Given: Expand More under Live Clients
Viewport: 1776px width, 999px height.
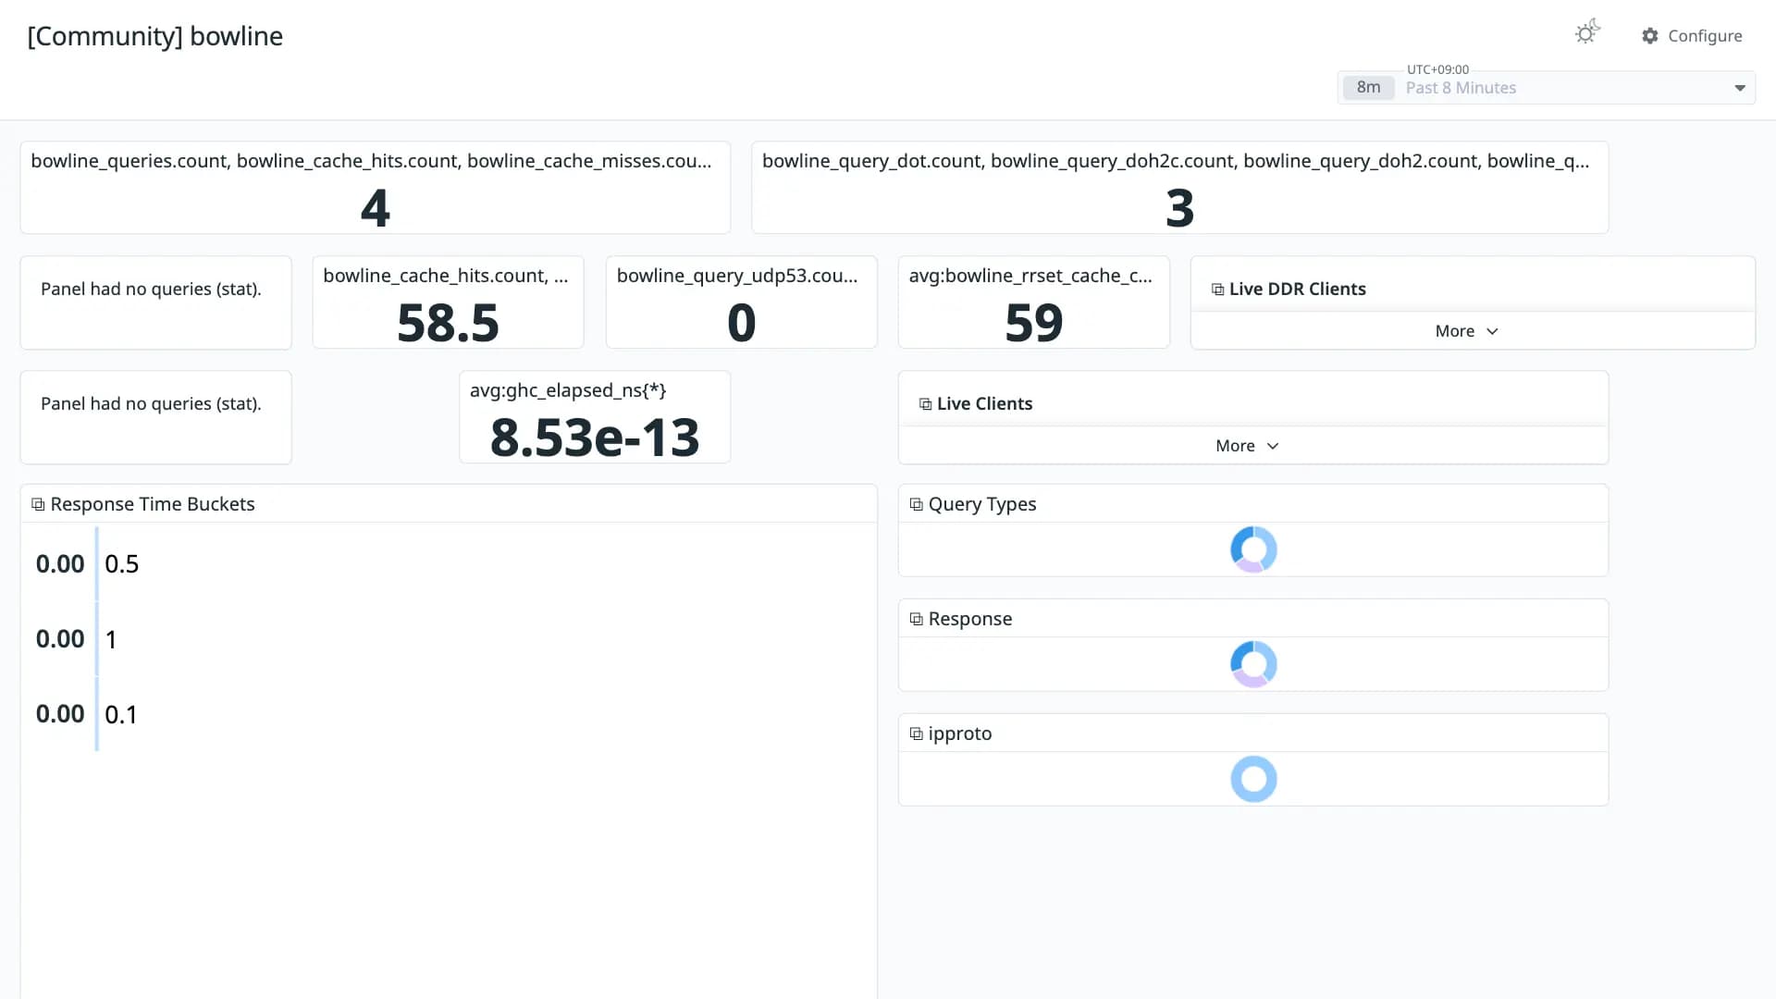Looking at the screenshot, I should (1247, 446).
